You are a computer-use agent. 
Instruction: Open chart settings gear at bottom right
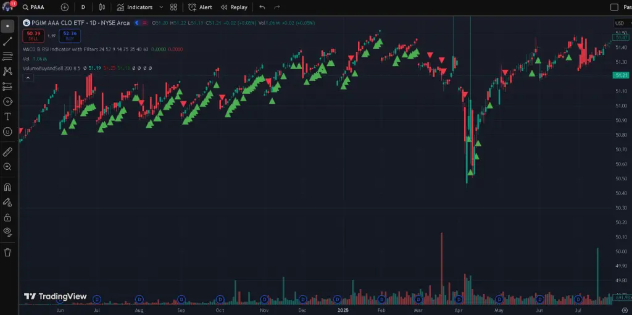tap(625, 310)
